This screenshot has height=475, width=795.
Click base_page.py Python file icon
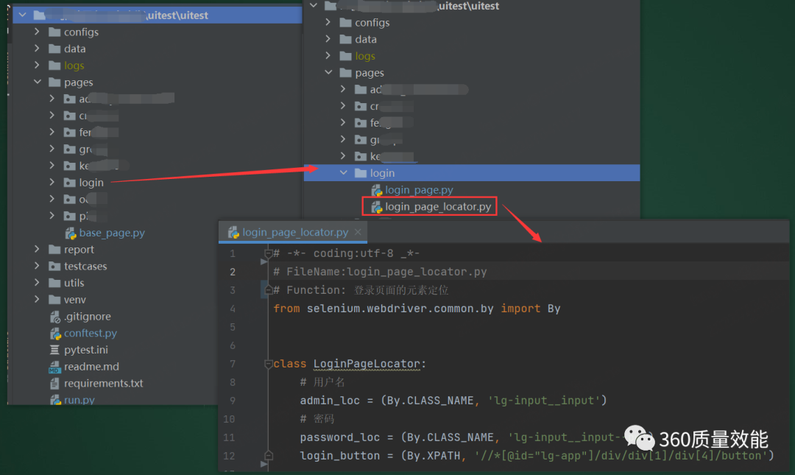[71, 233]
